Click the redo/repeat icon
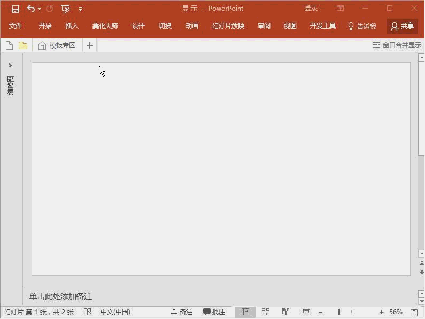Screen dimensions: 425x319 (49, 9)
